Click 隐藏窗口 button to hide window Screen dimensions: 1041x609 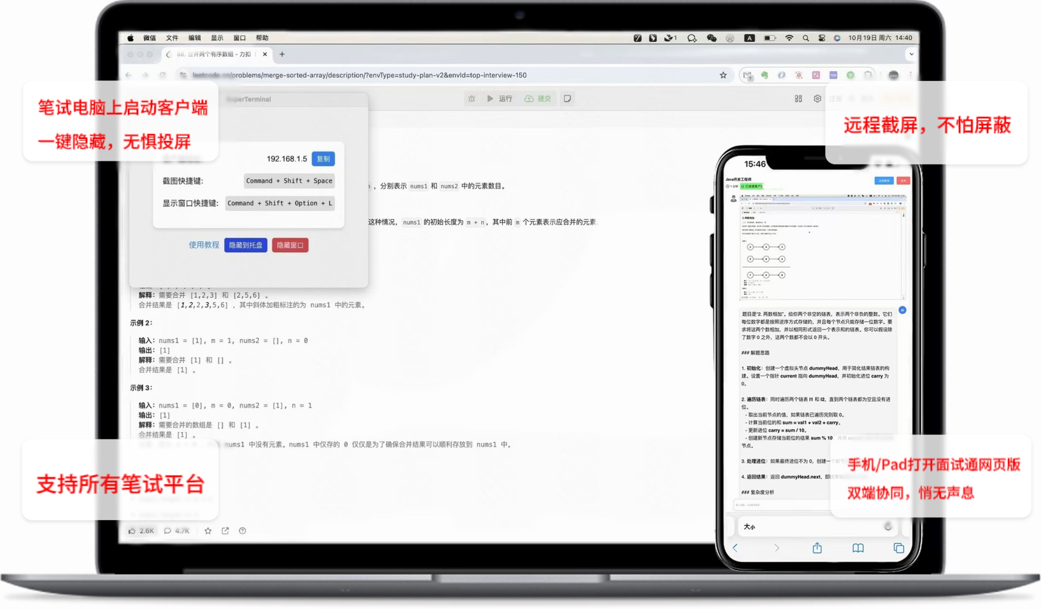[x=289, y=245]
